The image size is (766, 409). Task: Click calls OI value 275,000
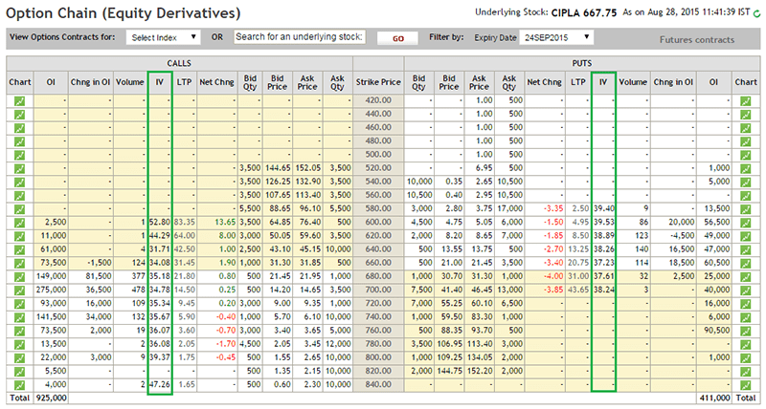coord(52,290)
